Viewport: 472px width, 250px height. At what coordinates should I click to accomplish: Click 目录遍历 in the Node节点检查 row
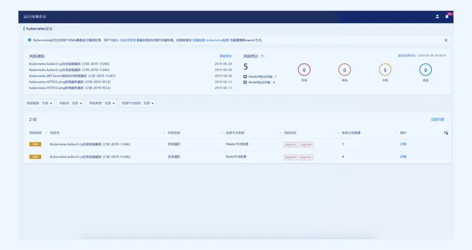[174, 157]
